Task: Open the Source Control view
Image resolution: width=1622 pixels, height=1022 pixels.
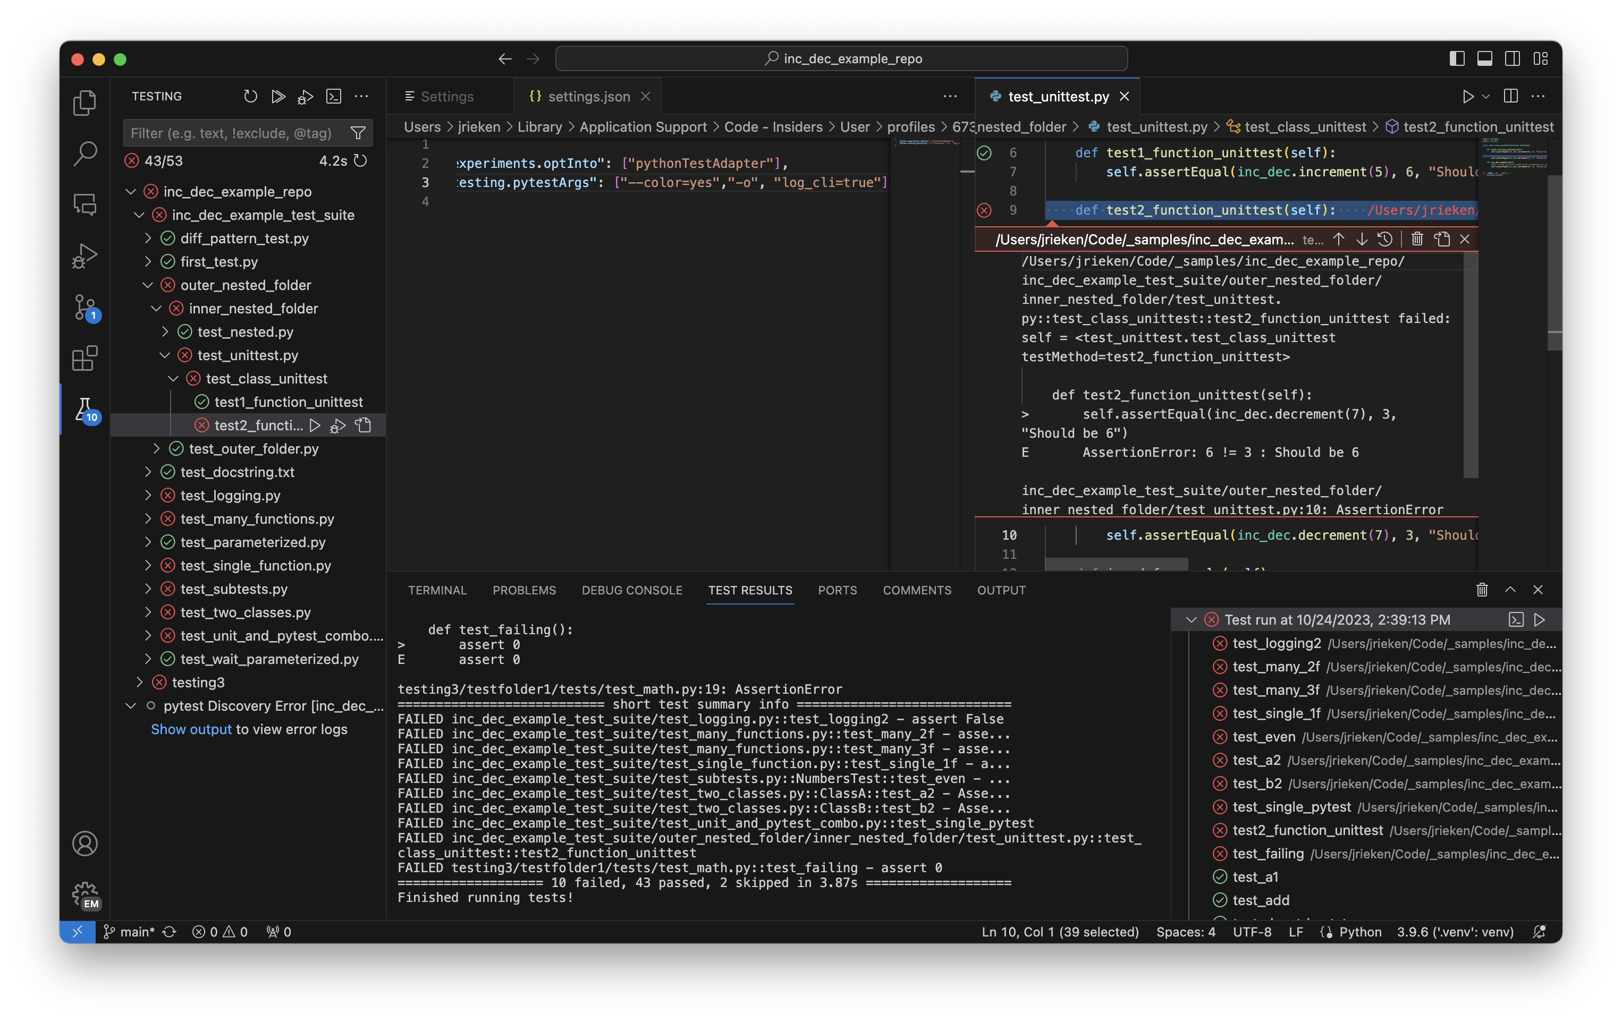Action: (x=85, y=308)
